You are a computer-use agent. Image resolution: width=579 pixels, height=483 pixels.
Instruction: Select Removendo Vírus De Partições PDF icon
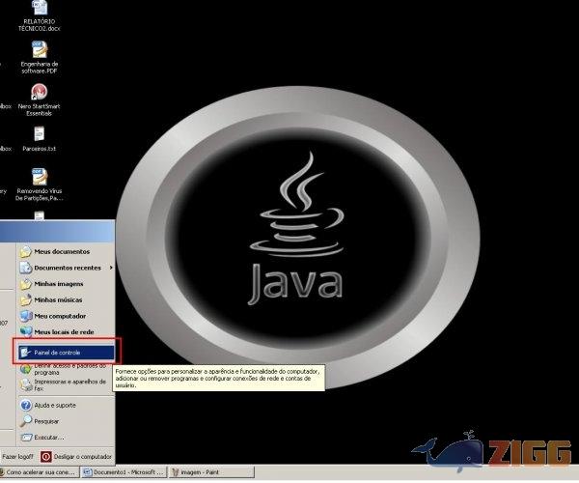click(40, 185)
